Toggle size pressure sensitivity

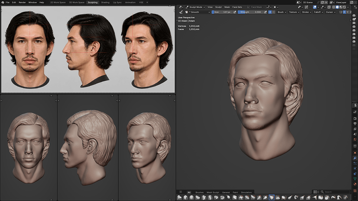pyautogui.click(x=235, y=12)
